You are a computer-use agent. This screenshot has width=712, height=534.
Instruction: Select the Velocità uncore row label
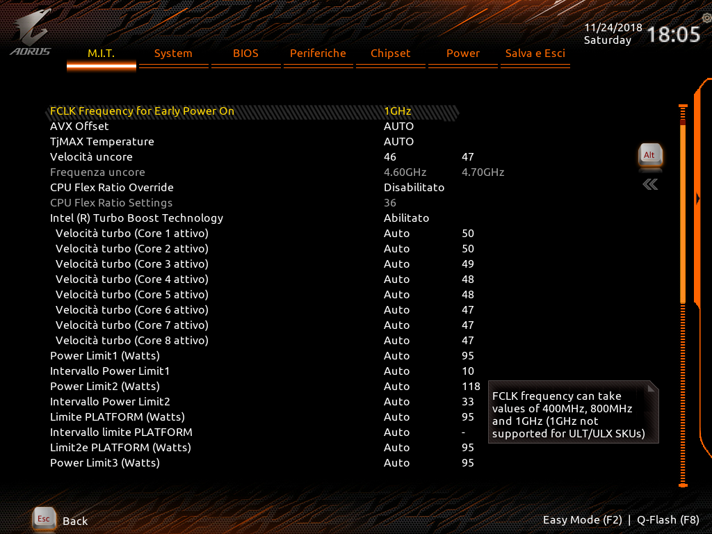coord(91,157)
